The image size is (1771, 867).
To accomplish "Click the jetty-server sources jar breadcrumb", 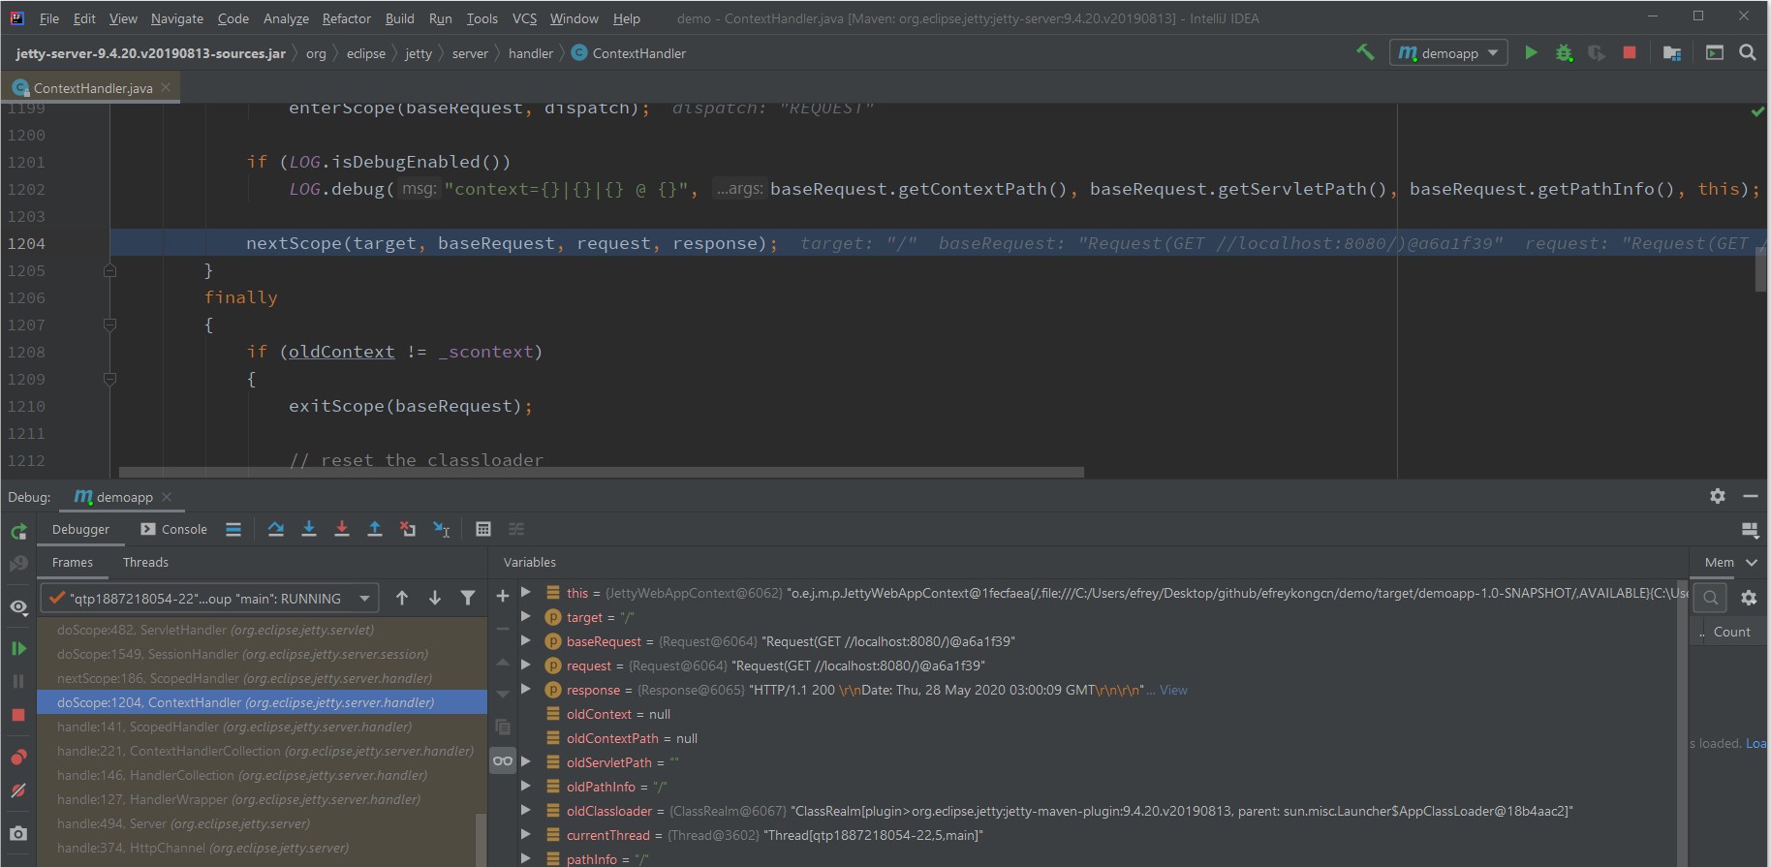I will 150,53.
